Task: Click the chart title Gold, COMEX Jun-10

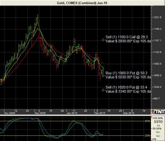Action: pos(82,2)
